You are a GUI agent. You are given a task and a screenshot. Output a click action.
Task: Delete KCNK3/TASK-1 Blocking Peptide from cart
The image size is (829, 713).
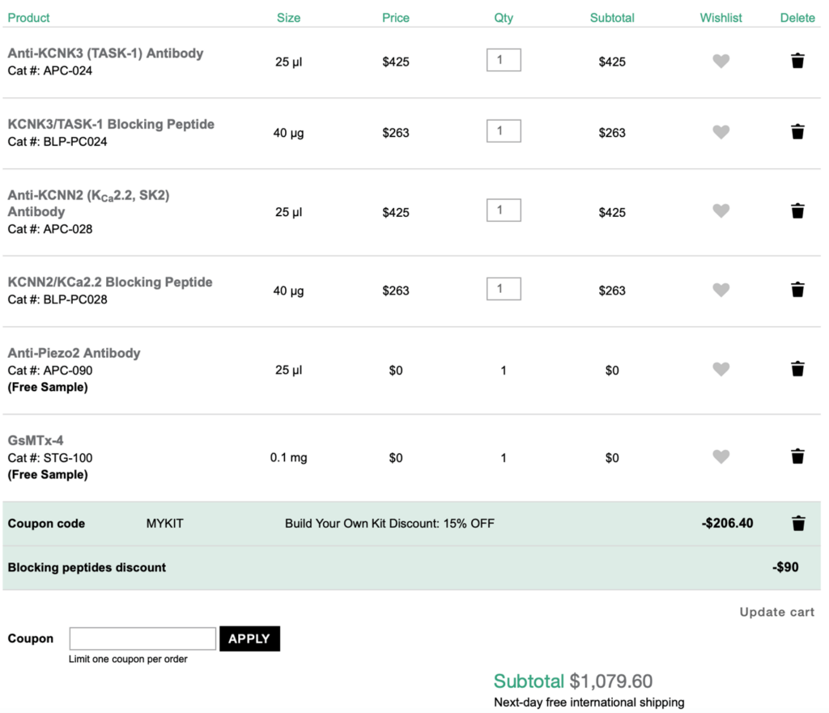797,132
